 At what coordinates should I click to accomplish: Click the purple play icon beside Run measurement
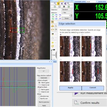(76, 93)
